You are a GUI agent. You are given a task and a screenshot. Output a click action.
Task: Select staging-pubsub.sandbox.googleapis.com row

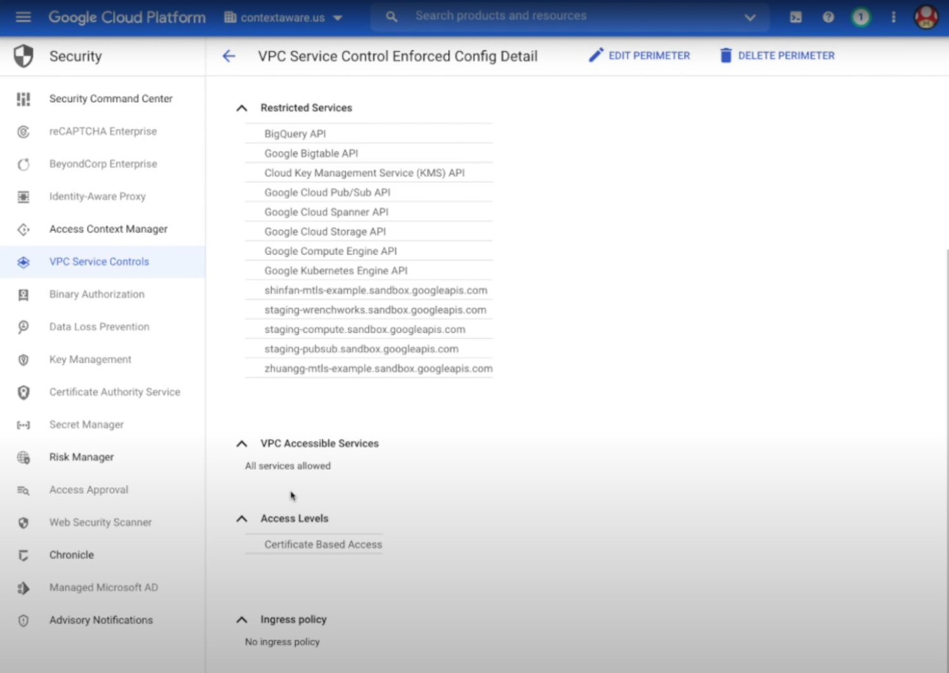(x=369, y=349)
